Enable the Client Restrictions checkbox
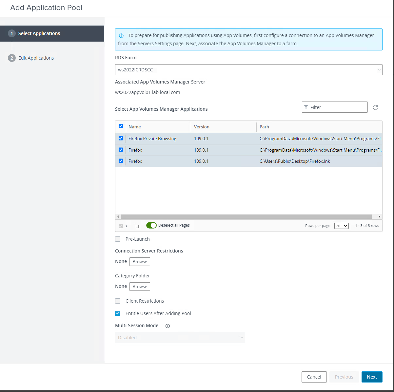394x392 pixels. pyautogui.click(x=118, y=301)
